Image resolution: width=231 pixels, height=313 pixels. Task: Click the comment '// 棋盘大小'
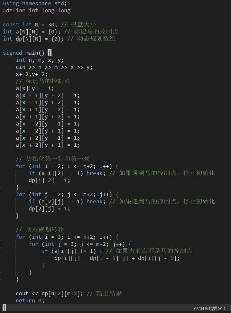point(79,24)
